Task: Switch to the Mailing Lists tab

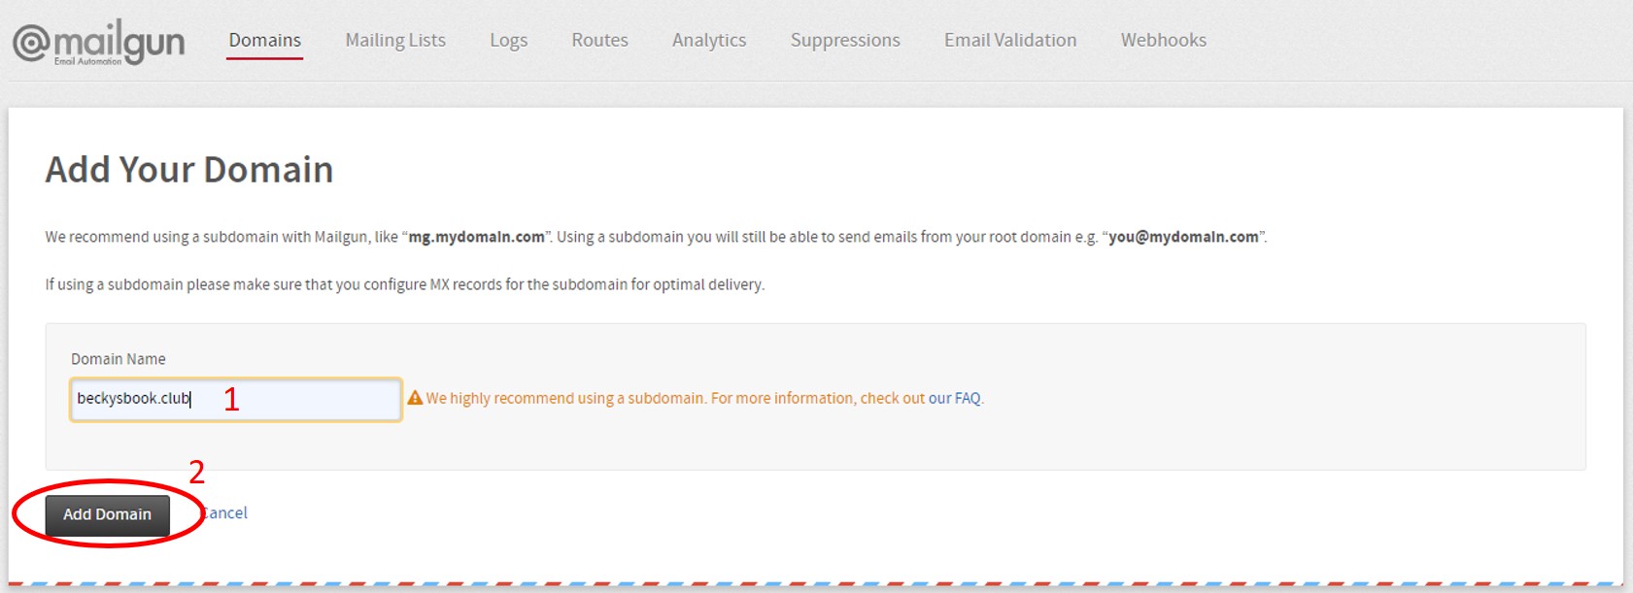Action: coord(395,40)
